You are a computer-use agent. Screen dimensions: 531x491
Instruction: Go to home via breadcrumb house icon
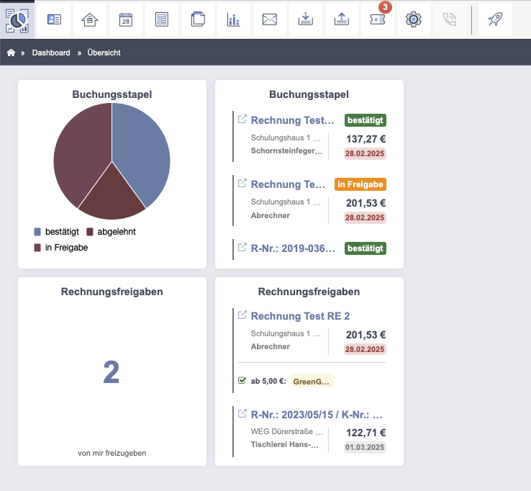[12, 53]
